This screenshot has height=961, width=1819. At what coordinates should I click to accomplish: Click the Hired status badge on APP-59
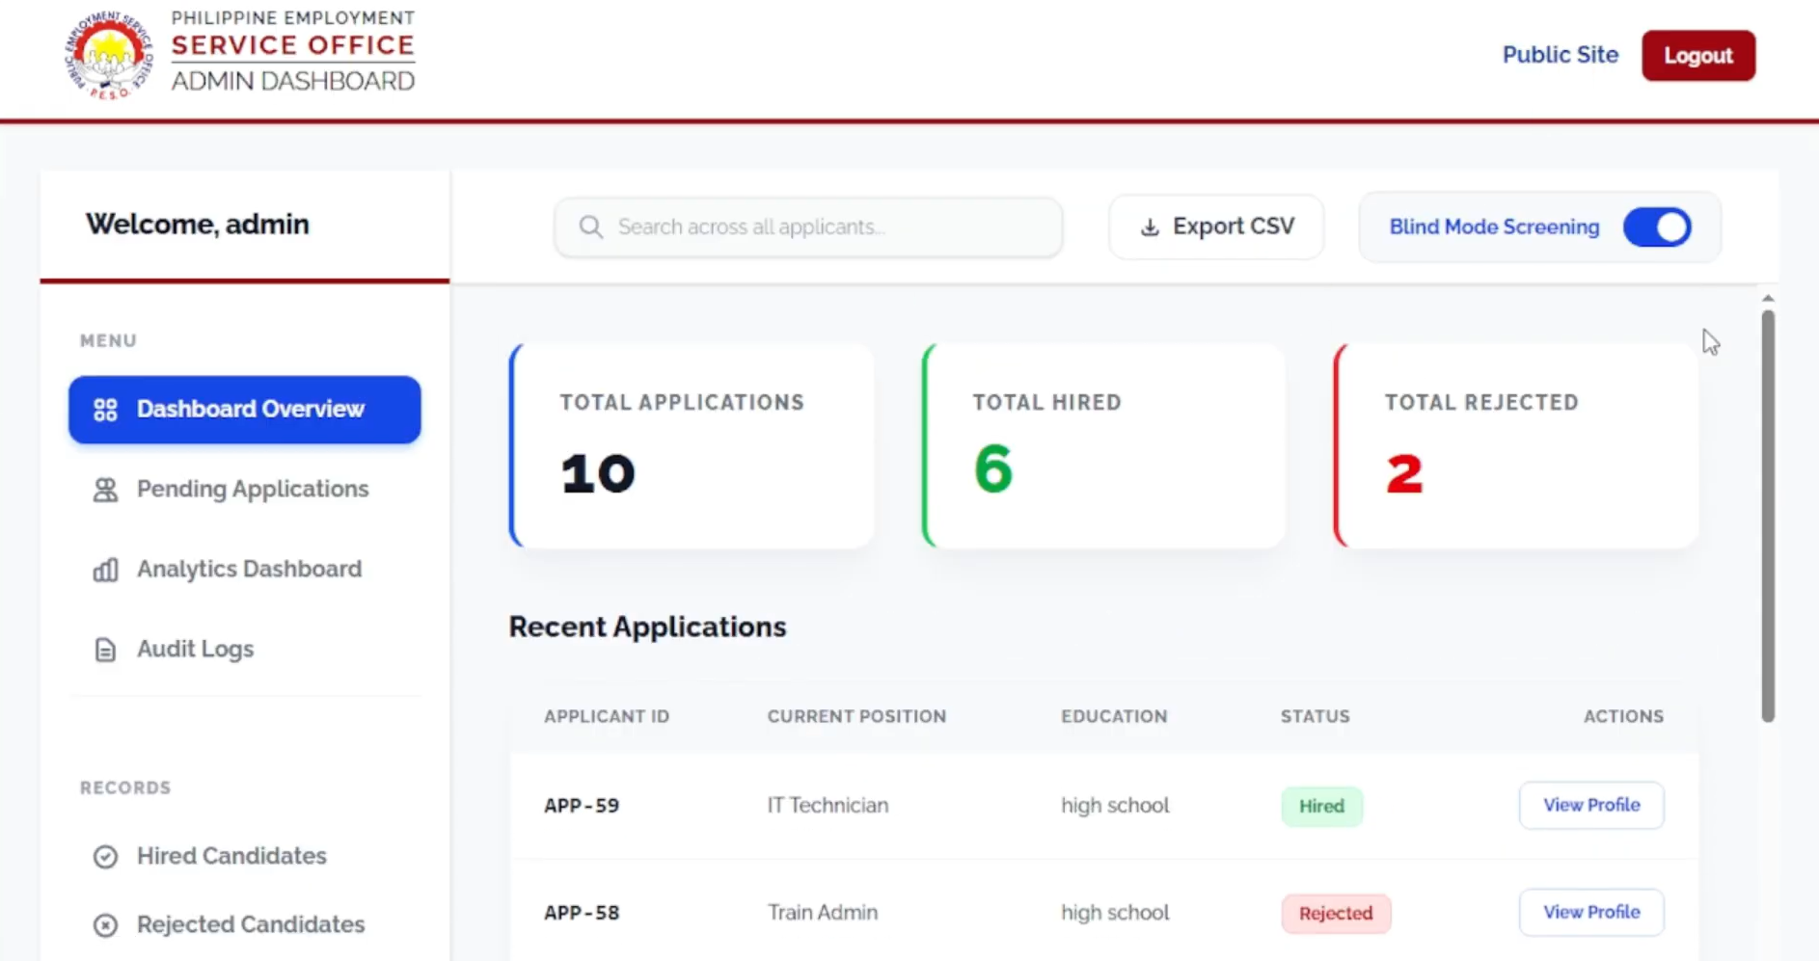pyautogui.click(x=1321, y=806)
